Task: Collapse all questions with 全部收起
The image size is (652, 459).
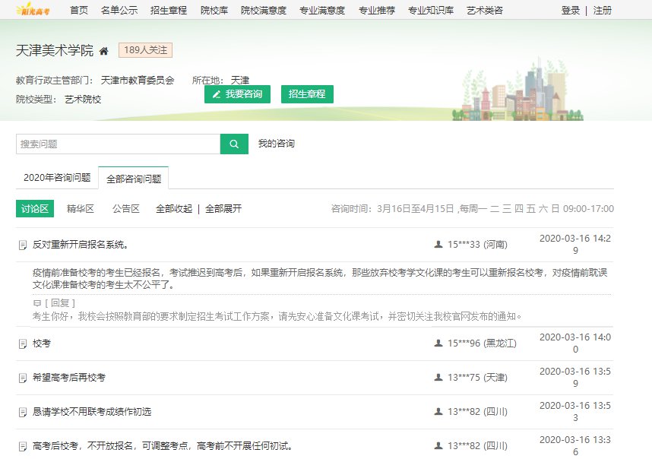Action: click(x=174, y=209)
